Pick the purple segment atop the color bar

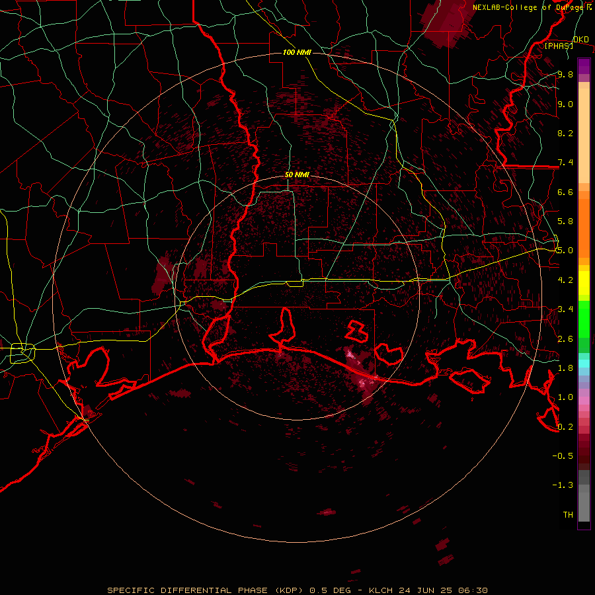click(x=584, y=66)
